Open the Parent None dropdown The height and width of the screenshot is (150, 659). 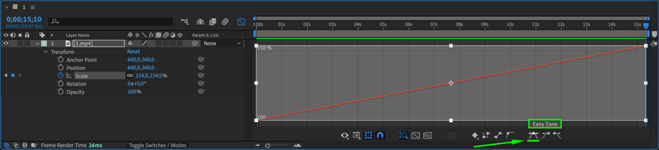[222, 43]
